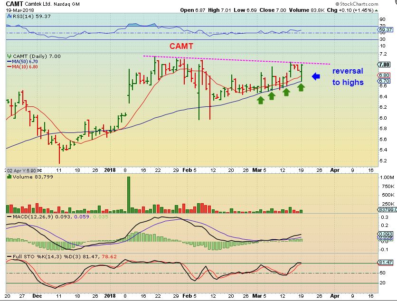This screenshot has width=397, height=301.
Task: Click the 6.0 price axis label
Action: 383,118
